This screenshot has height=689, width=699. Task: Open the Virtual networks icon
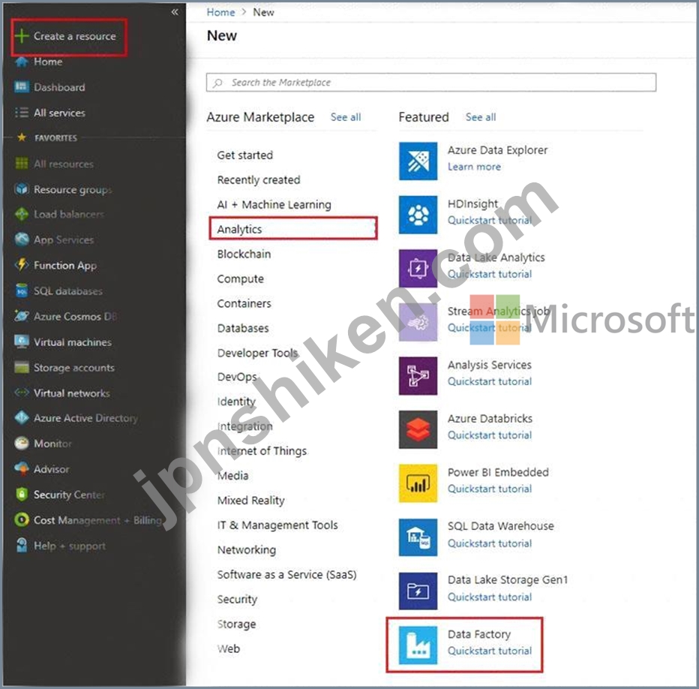(x=22, y=393)
